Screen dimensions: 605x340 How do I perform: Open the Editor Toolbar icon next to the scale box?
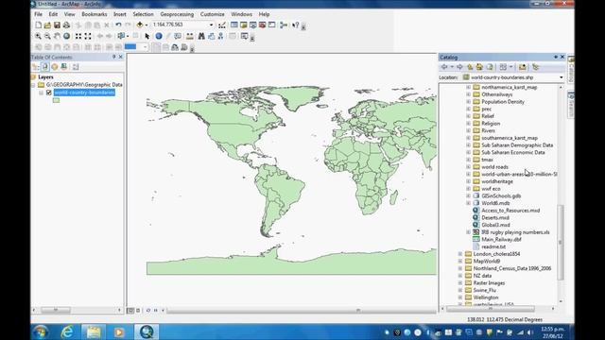(222, 25)
